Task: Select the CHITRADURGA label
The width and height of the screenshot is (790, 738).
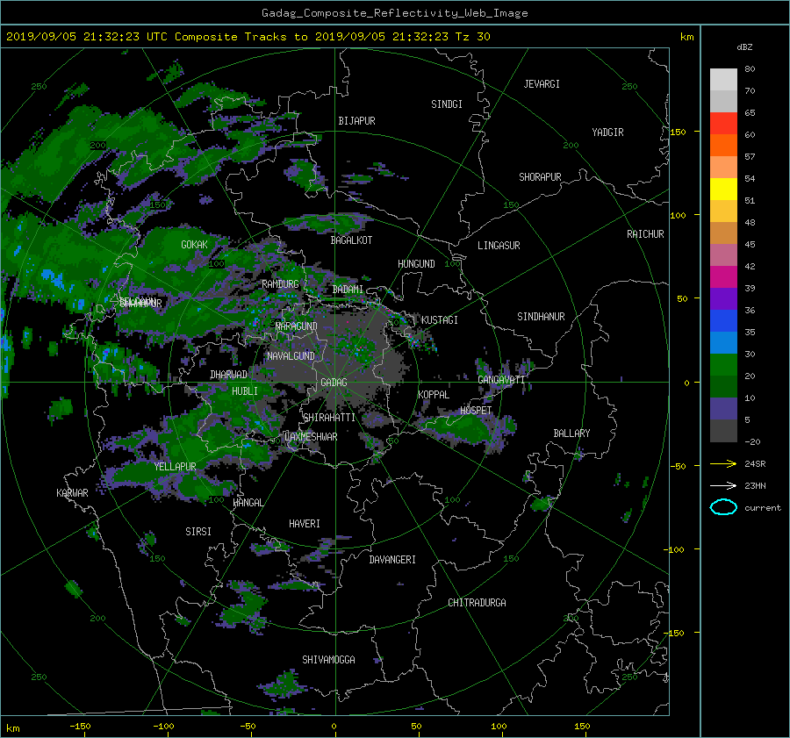Action: pyautogui.click(x=477, y=603)
